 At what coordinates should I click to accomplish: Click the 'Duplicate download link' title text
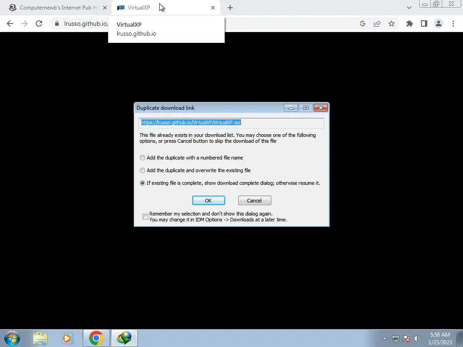[165, 108]
